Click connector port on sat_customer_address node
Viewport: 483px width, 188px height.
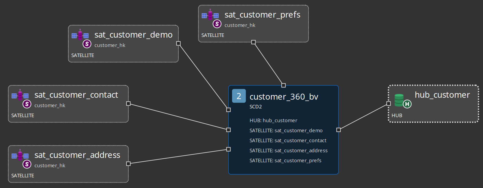pos(129,164)
